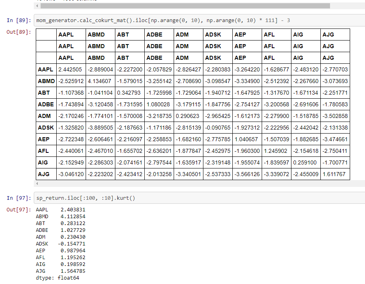
Task: Click cell value -2.525912
Action: (x=71, y=81)
